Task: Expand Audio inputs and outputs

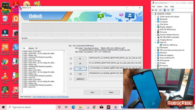Action: click(x=155, y=16)
